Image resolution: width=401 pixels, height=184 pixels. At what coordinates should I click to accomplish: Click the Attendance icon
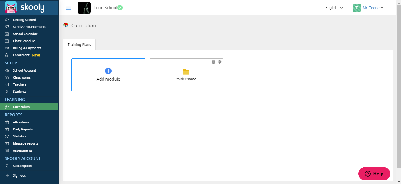tap(7, 122)
